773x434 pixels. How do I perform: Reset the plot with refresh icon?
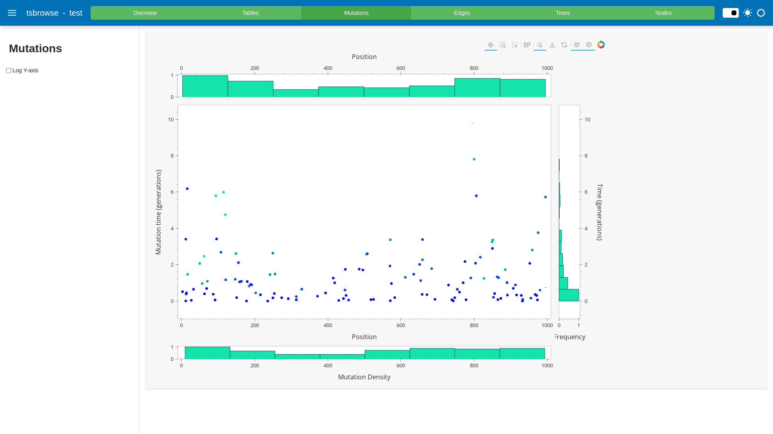tap(564, 45)
